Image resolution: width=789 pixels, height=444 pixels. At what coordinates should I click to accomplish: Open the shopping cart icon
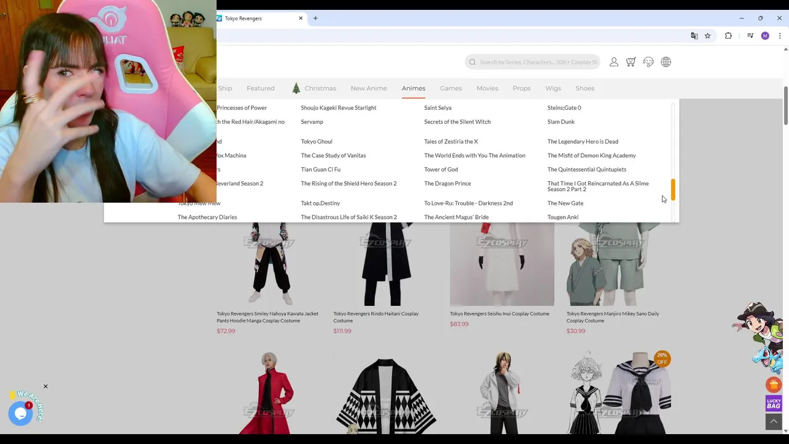coord(631,62)
